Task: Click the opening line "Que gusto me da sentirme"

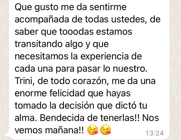Action: (71, 7)
